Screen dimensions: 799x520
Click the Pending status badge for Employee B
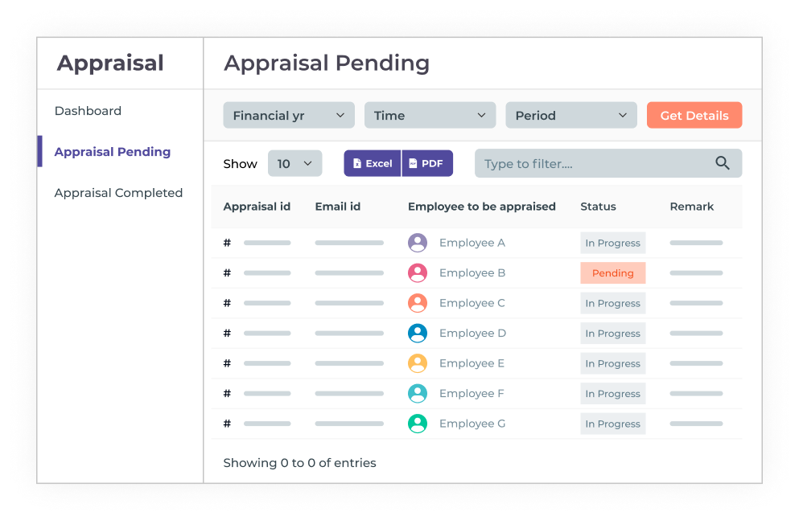(x=613, y=273)
